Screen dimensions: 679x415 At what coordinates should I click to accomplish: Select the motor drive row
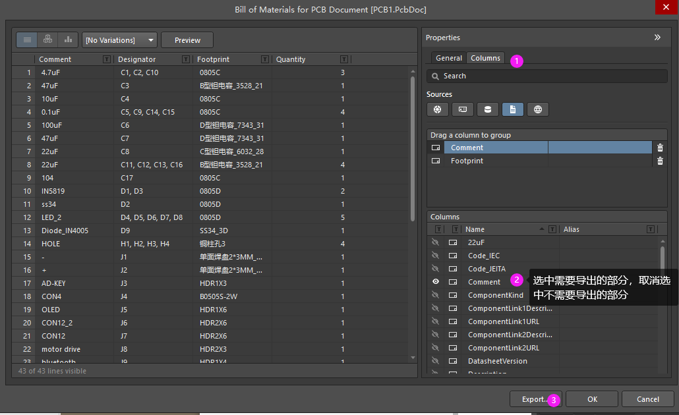[210, 348]
